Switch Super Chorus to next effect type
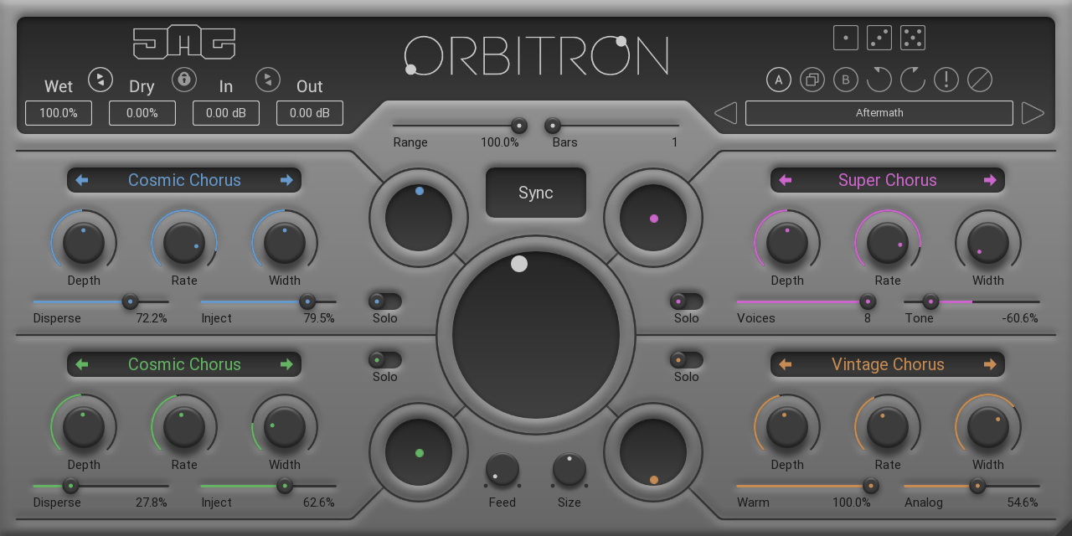Screen dimensions: 1072x536 (990, 180)
